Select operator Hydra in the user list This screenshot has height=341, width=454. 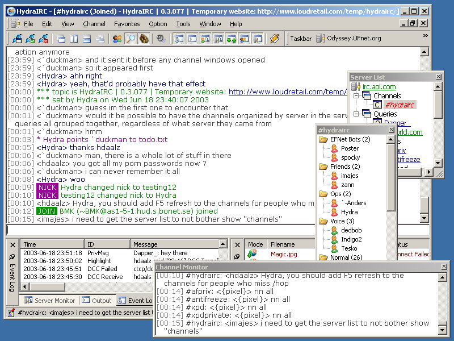(x=349, y=212)
